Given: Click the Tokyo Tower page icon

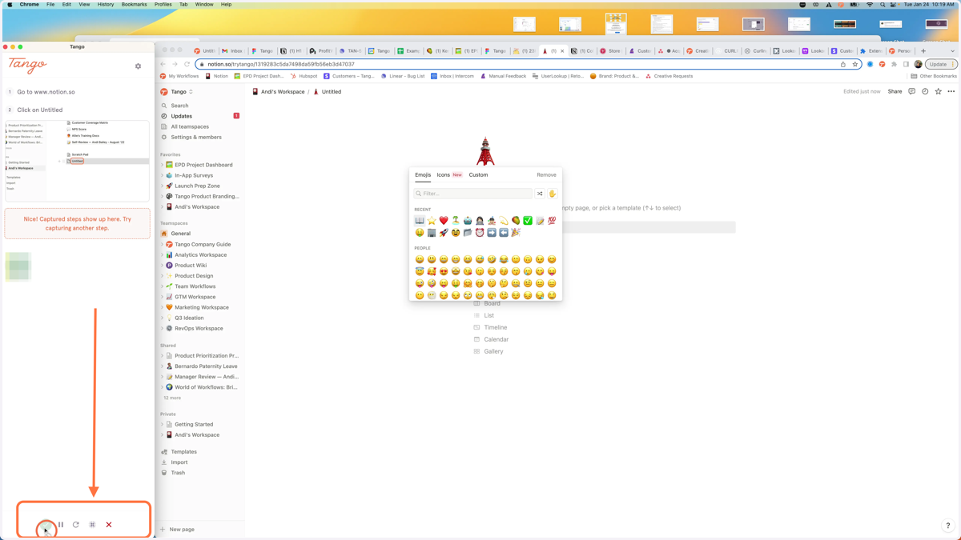Looking at the screenshot, I should point(485,151).
